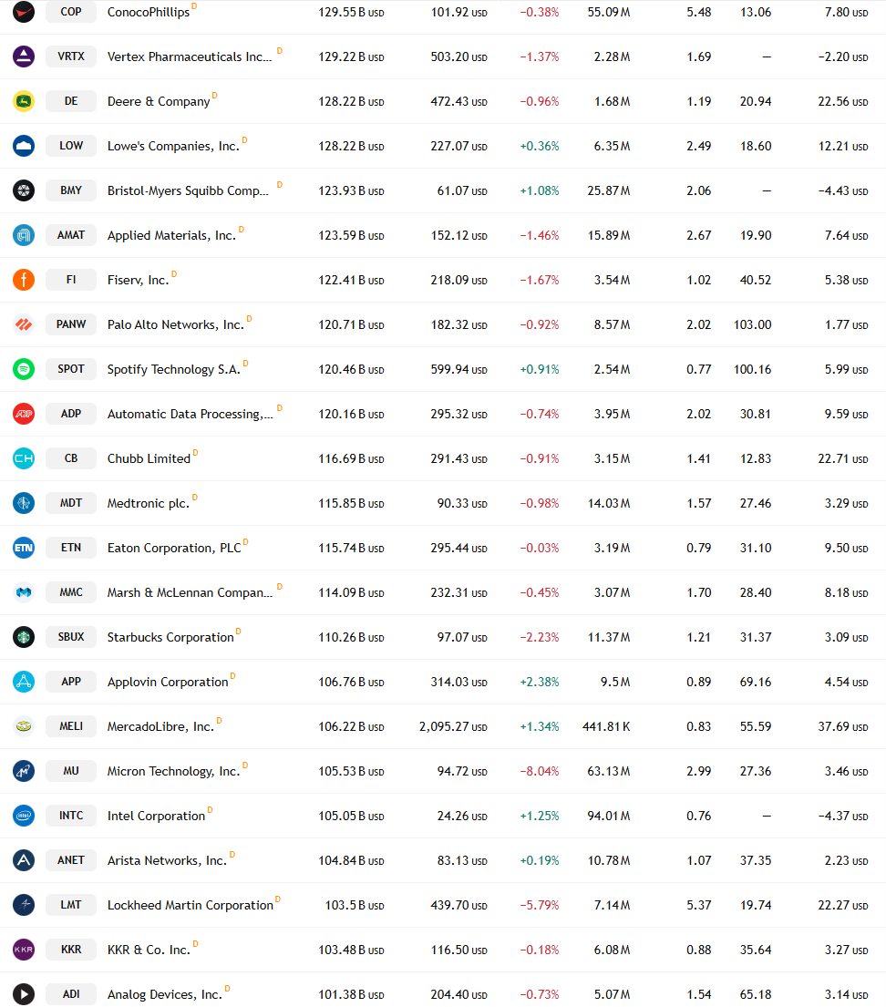886x1007 pixels.
Task: Open the Fiserv, Inc. company link
Action: (139, 280)
